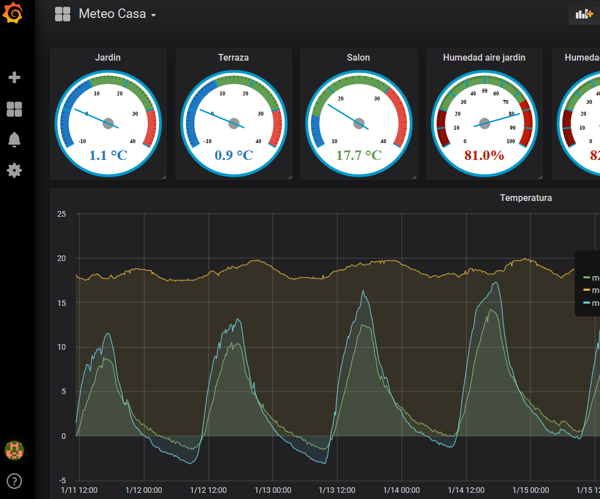Open your user profile avatar

[x=14, y=450]
